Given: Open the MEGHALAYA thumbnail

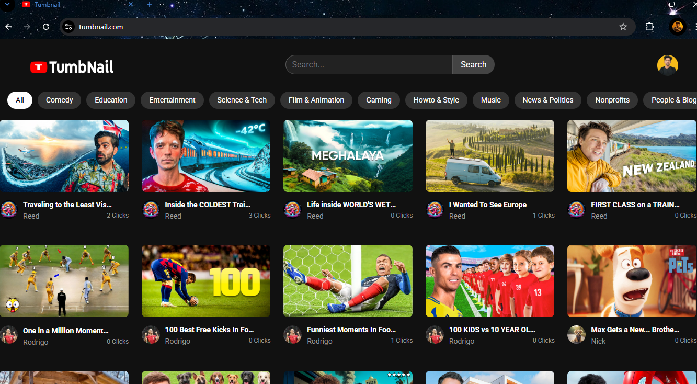Looking at the screenshot, I should (x=348, y=156).
